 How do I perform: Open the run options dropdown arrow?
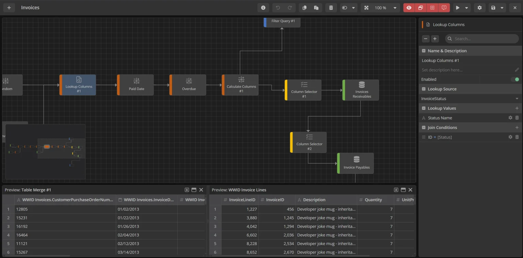[x=466, y=8]
